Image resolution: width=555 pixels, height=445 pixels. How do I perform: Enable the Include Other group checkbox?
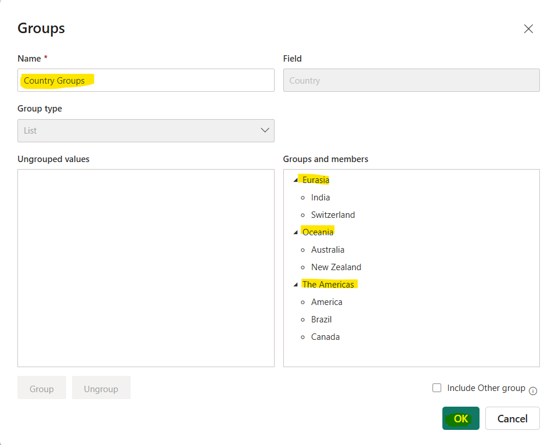437,387
